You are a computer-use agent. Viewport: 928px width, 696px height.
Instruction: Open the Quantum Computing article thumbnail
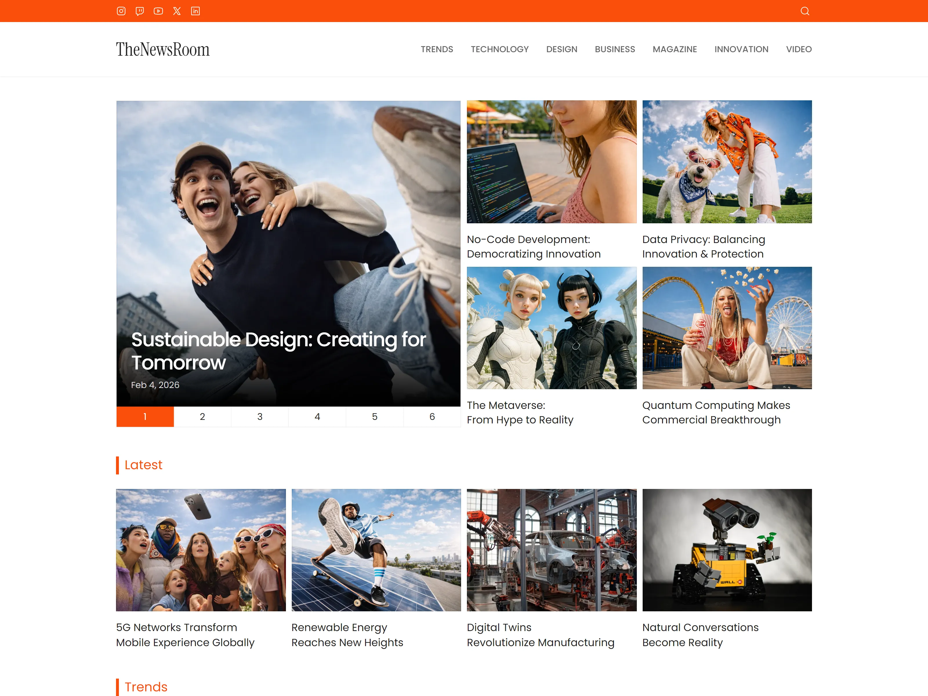click(727, 328)
